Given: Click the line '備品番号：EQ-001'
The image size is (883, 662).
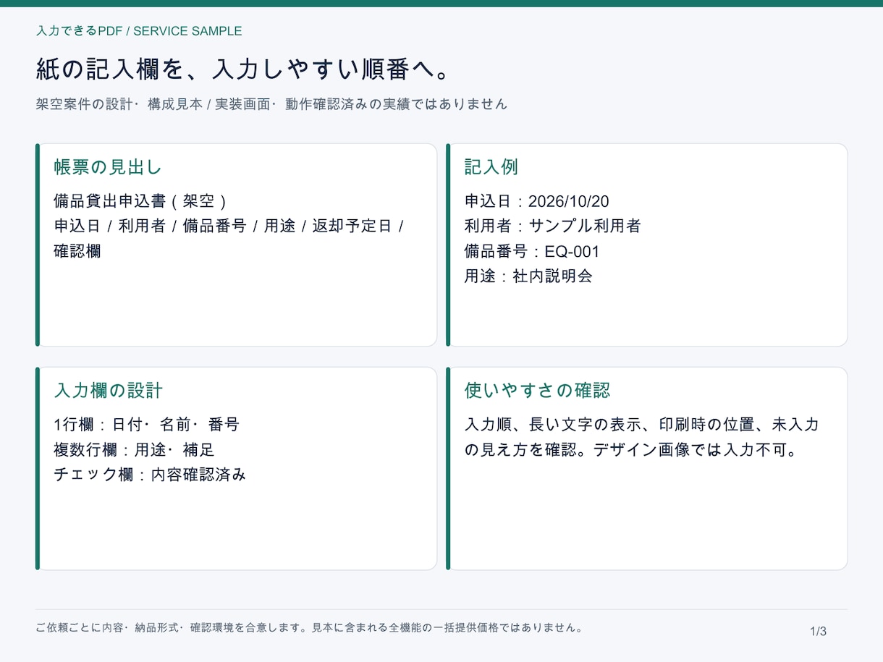Looking at the screenshot, I should coord(532,251).
